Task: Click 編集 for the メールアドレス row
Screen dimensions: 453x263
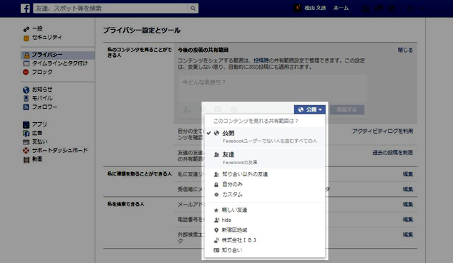Action: [408, 205]
